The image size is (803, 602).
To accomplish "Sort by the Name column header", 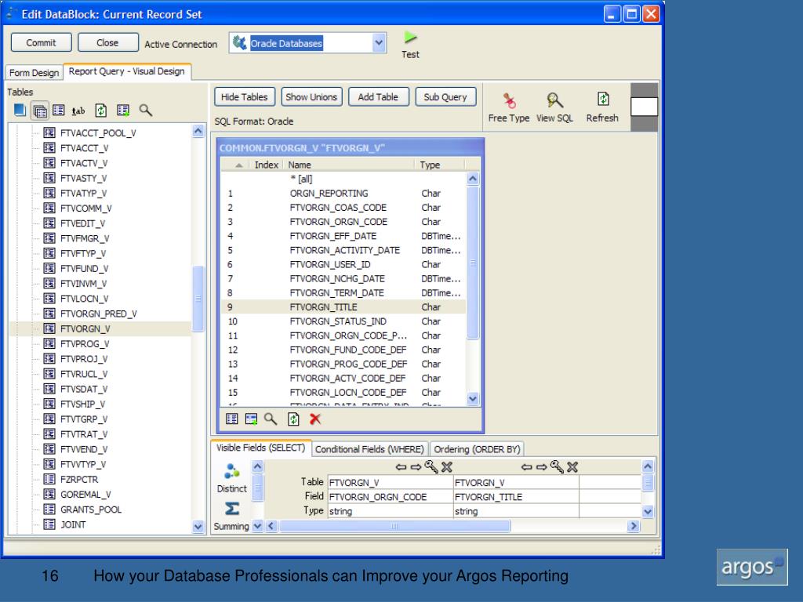I will tap(348, 165).
